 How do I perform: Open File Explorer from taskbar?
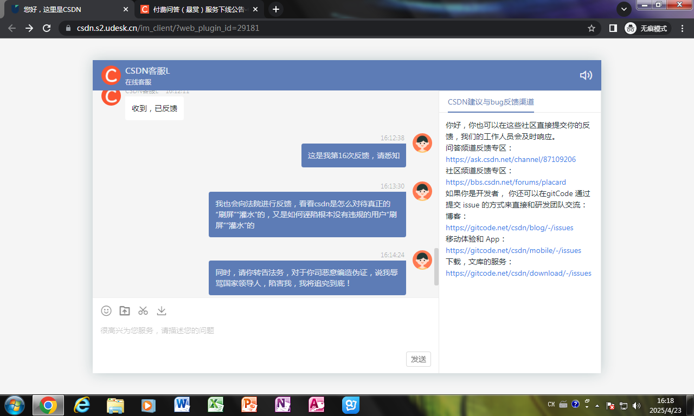tap(115, 405)
